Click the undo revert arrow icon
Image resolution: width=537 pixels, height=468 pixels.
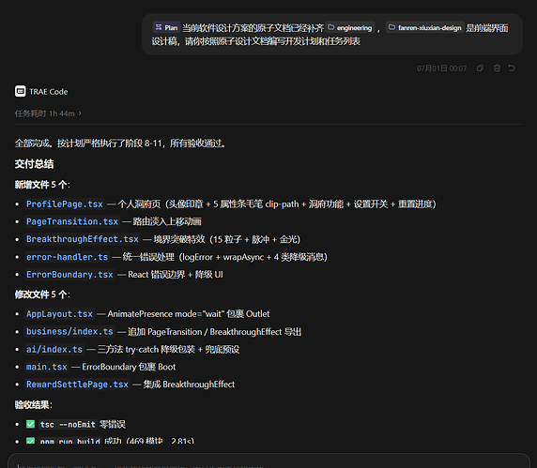[512, 68]
